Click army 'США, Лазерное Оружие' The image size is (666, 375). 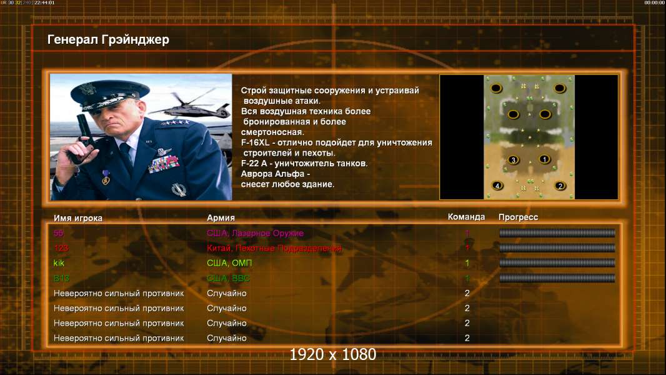(256, 232)
